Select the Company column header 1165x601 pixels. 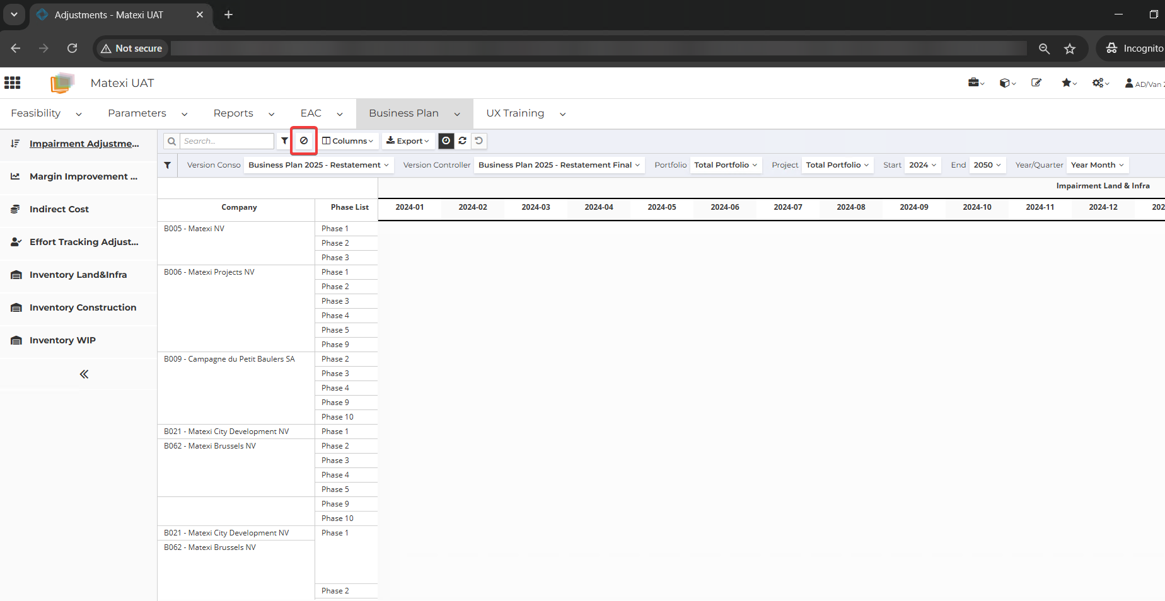(x=239, y=207)
